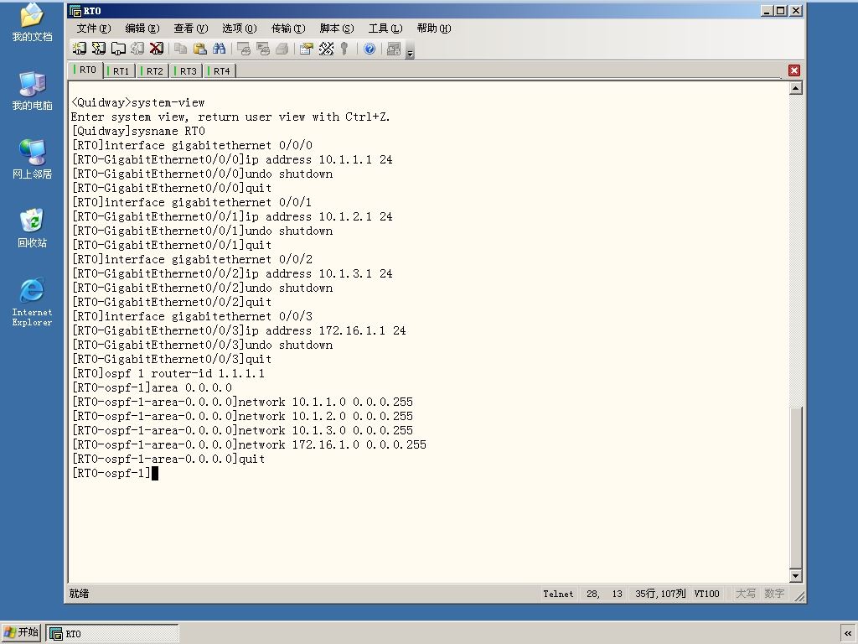Click the 大写 caps indicator
Image resolution: width=858 pixels, height=644 pixels.
(745, 594)
